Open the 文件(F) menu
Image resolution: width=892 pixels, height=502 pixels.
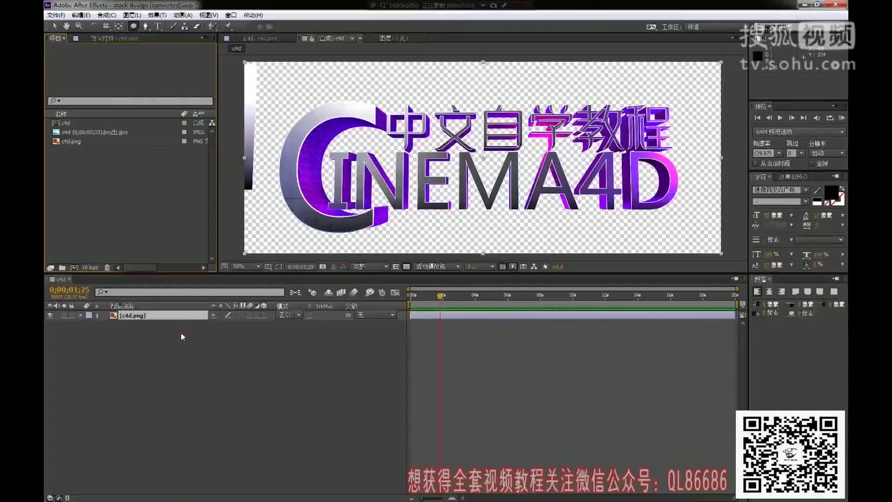click(56, 15)
